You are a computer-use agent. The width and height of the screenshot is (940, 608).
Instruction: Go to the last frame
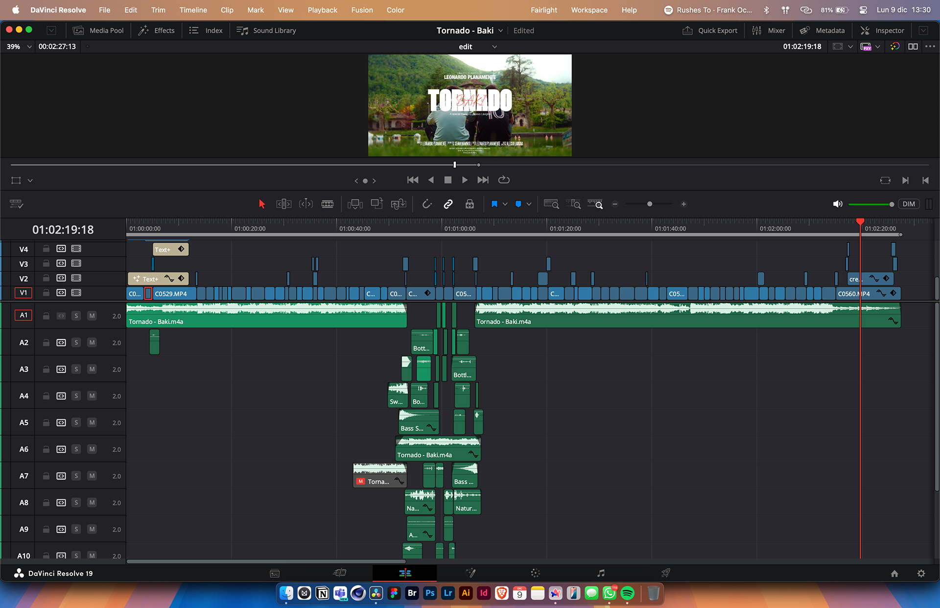pyautogui.click(x=483, y=180)
